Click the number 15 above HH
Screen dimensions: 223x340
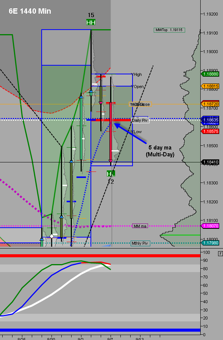91,15
